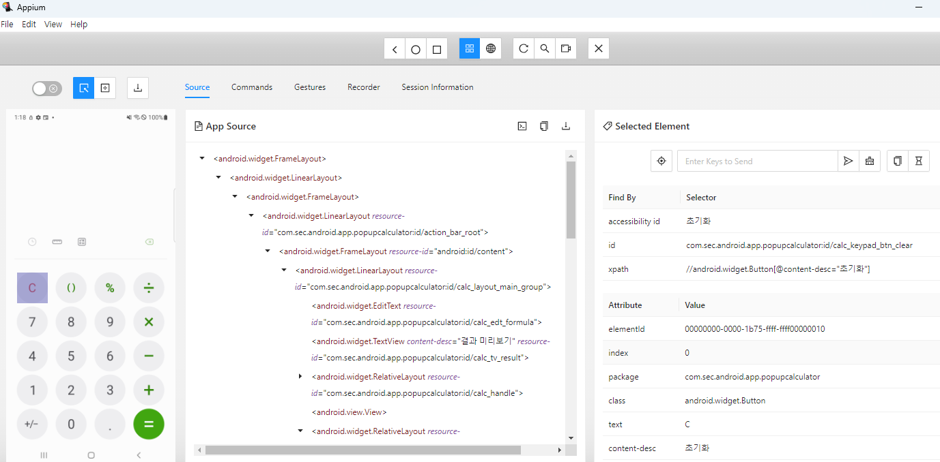This screenshot has width=940, height=462.
Task: Collapse the second-level FrameLayout node
Action: pyautogui.click(x=235, y=197)
